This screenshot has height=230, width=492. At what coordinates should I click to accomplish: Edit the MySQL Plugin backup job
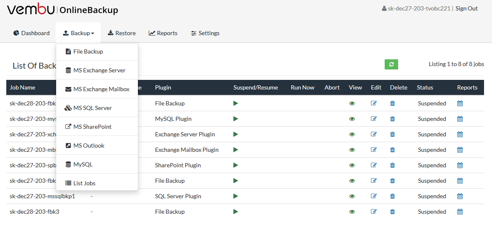coord(373,119)
